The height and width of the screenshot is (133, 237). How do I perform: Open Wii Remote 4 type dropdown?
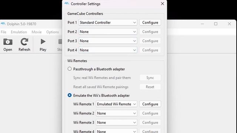[x=116, y=131]
